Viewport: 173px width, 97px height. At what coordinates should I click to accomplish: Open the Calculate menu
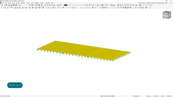click(x=23, y=3)
